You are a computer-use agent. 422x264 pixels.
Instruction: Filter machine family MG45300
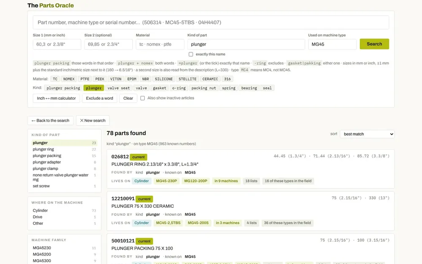click(64, 261)
